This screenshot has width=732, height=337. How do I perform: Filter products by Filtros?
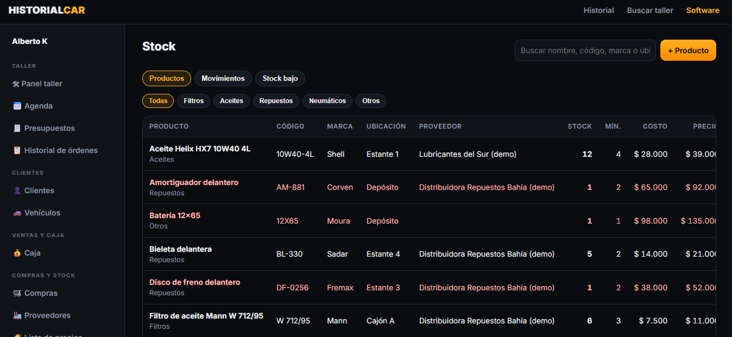194,101
